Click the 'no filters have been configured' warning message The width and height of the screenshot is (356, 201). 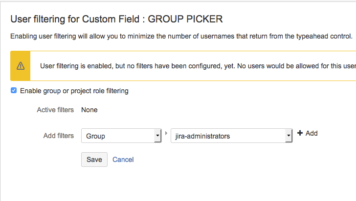coord(198,66)
